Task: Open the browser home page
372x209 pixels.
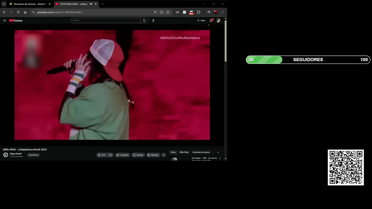Action: (x=25, y=12)
